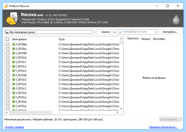Click the drive icon in disk selector
This screenshot has height=132, width=186.
click(7, 32)
